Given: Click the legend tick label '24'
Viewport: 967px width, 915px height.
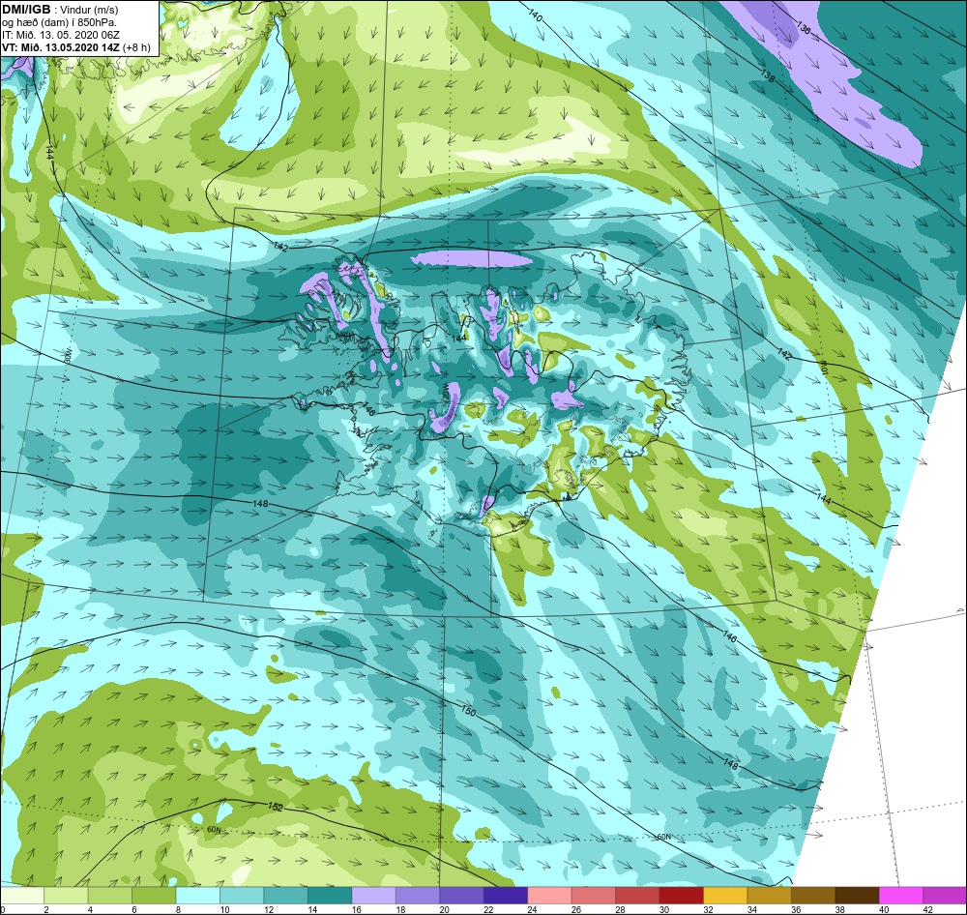Looking at the screenshot, I should click(533, 909).
